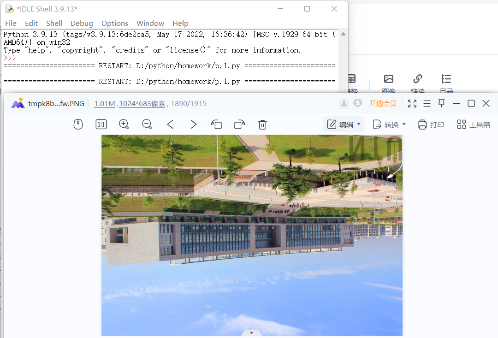Click the tmpk8b...fw.PNG file name

(56, 104)
